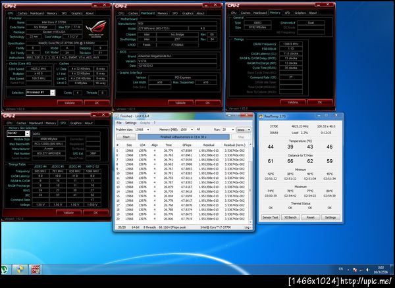
Task: Open Processor #1 selection dropdown
Action: coord(53,93)
